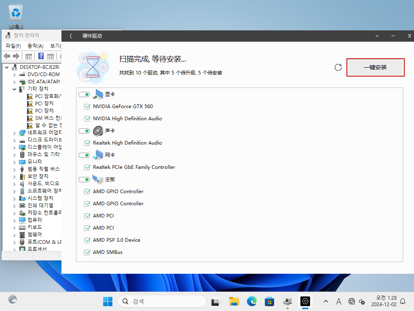This screenshot has width=414, height=311.
Task: Open 보기 menu in Device Manager
Action: coord(56,46)
